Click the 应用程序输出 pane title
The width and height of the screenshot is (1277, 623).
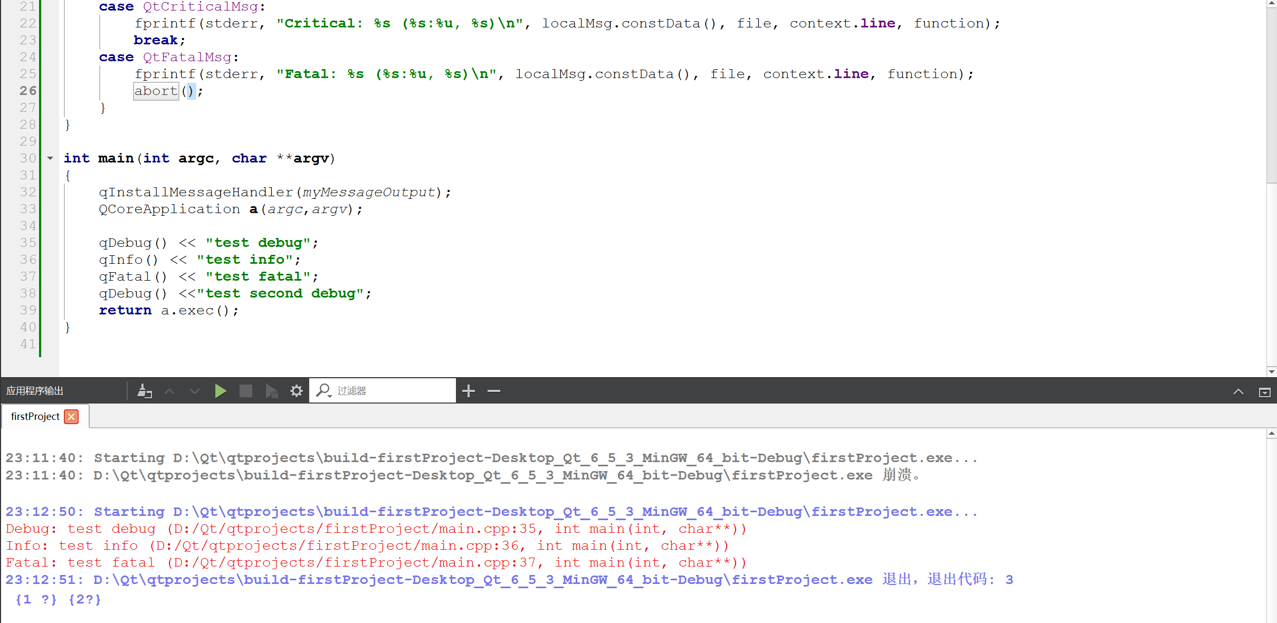(x=35, y=391)
